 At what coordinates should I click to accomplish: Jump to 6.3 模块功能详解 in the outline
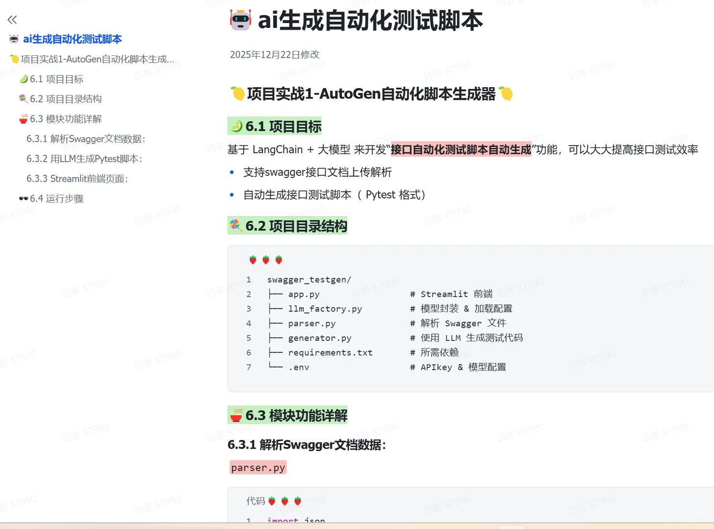66,119
